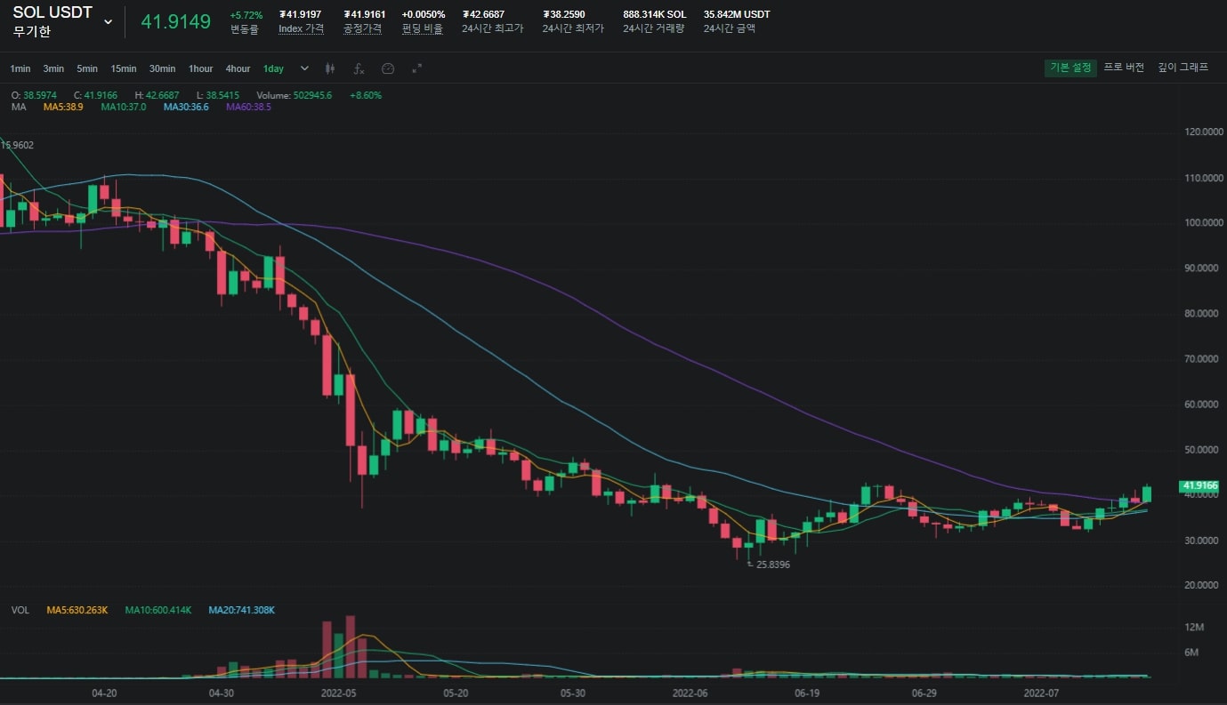Click the +5.72% change value
1227x705 pixels.
point(246,15)
